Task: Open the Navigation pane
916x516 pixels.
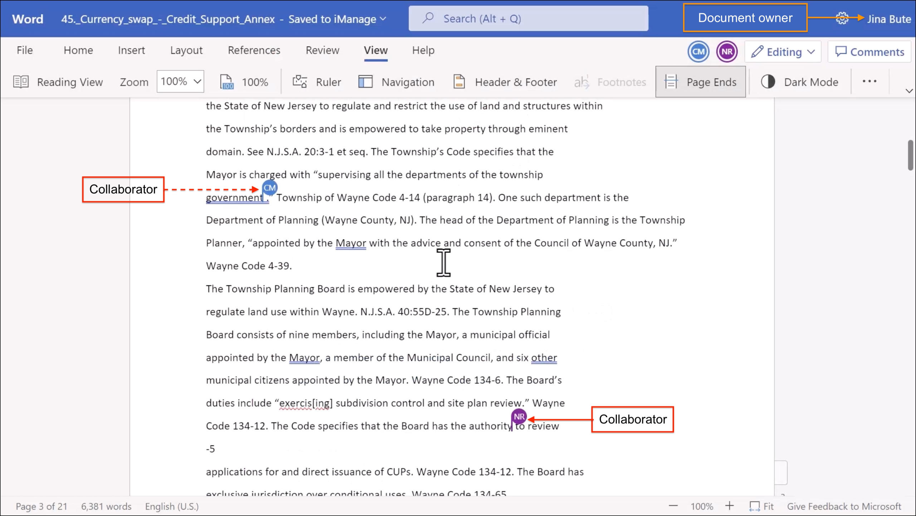Action: click(x=396, y=82)
